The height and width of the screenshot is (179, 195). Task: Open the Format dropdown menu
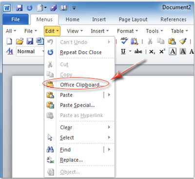click(x=127, y=31)
